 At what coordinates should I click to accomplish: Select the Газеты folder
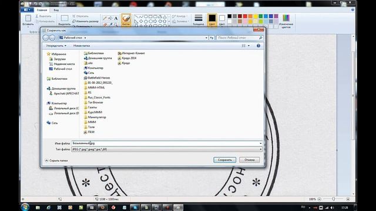[90, 107]
